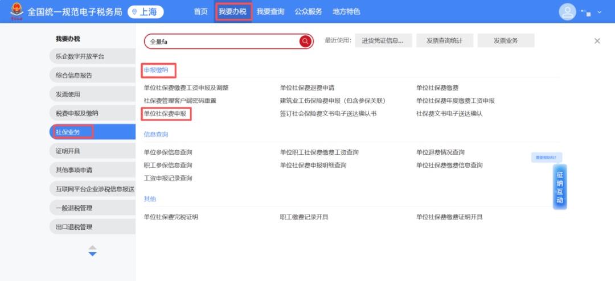Open the 征纳互动 floating widget

click(560, 187)
